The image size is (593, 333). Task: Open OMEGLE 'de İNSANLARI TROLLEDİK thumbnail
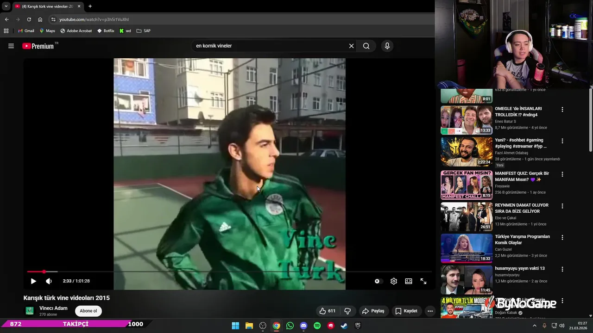(x=466, y=120)
